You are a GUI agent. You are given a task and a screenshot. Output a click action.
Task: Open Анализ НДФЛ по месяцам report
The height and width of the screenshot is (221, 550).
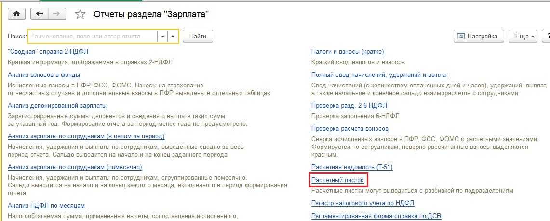coord(46,205)
